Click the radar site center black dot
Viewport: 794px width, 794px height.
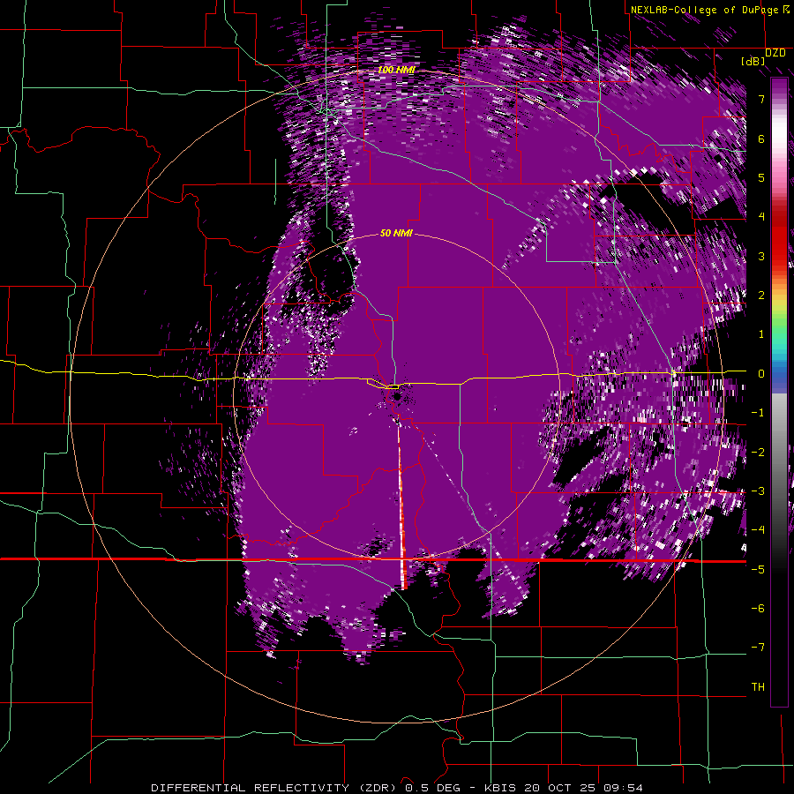coord(397,396)
